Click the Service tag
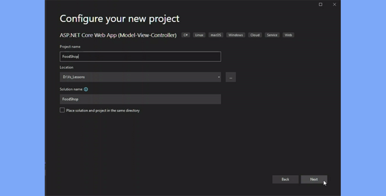Image resolution: width=386 pixels, height=196 pixels. pyautogui.click(x=272, y=35)
